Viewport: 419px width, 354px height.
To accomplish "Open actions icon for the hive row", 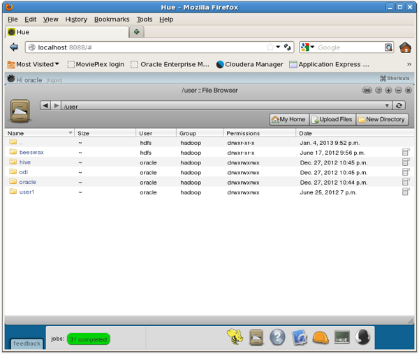I will [406, 162].
